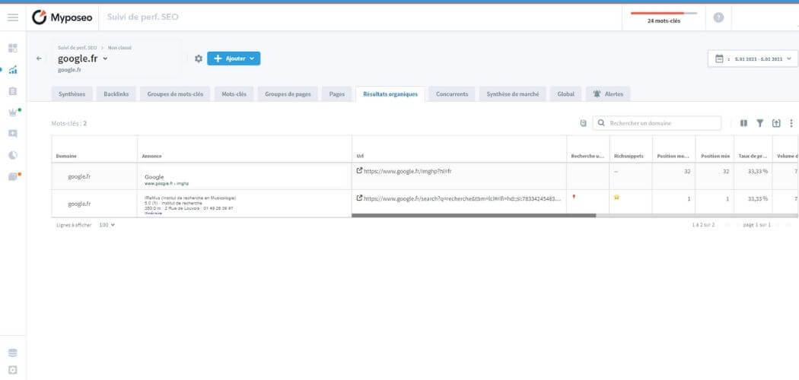Open the Global tab
The image size is (799, 380).
[x=565, y=94]
